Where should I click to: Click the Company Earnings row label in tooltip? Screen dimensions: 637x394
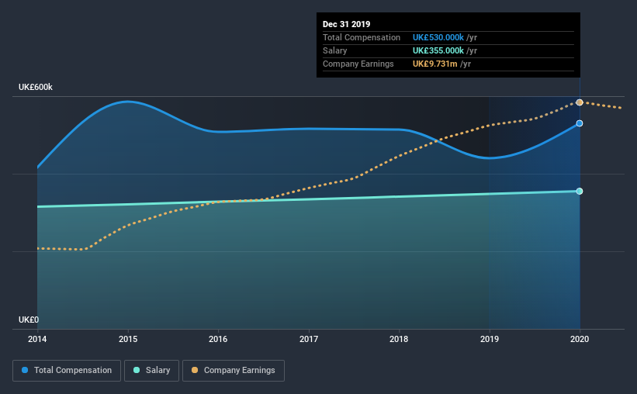coord(358,64)
